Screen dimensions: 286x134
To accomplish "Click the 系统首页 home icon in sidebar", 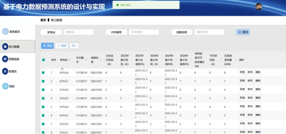I will pos(5,31).
